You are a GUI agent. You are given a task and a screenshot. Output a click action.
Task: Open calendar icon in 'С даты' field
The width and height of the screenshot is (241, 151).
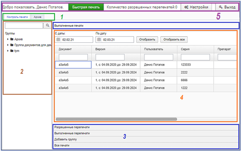tap(58, 40)
